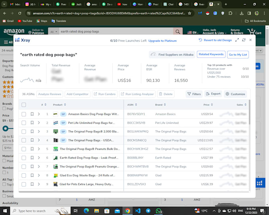
Task: Open Telegram from taskbar
Action: pyautogui.click(x=148, y=211)
